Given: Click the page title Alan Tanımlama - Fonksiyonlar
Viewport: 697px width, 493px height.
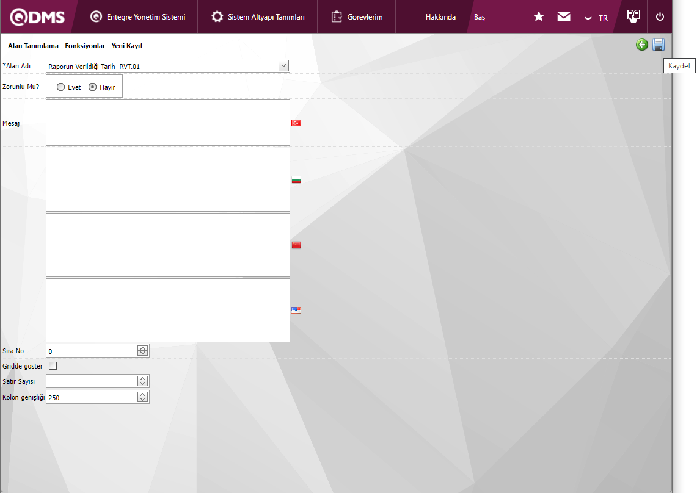Looking at the screenshot, I should click(56, 46).
